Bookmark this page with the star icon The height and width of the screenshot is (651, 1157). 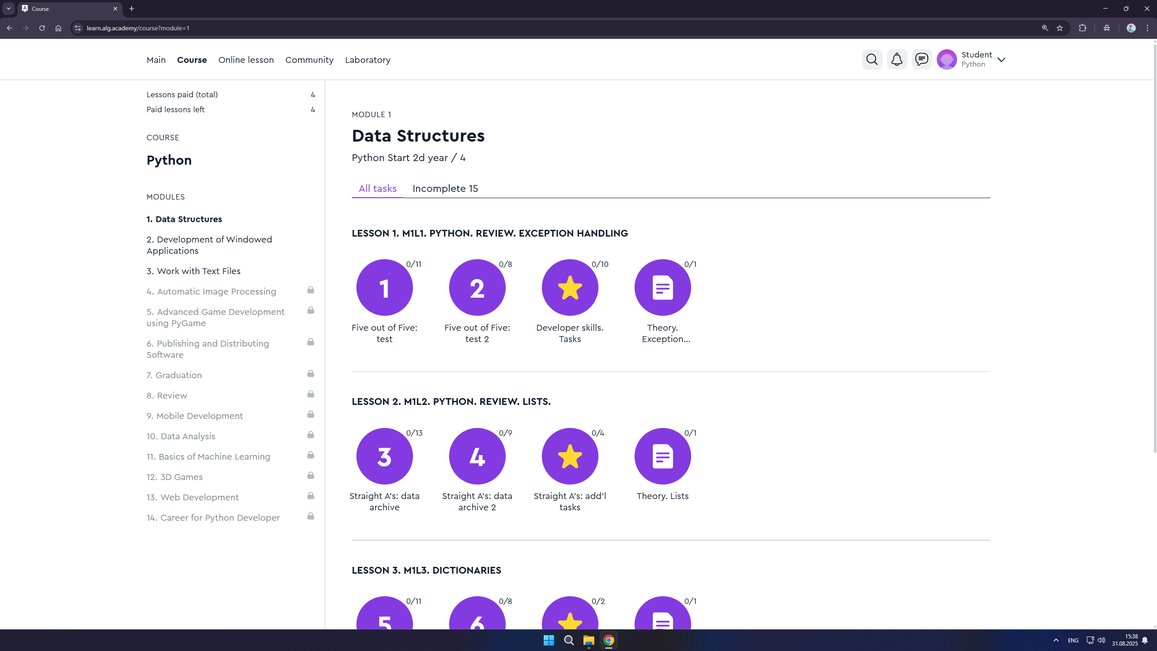tap(1060, 28)
